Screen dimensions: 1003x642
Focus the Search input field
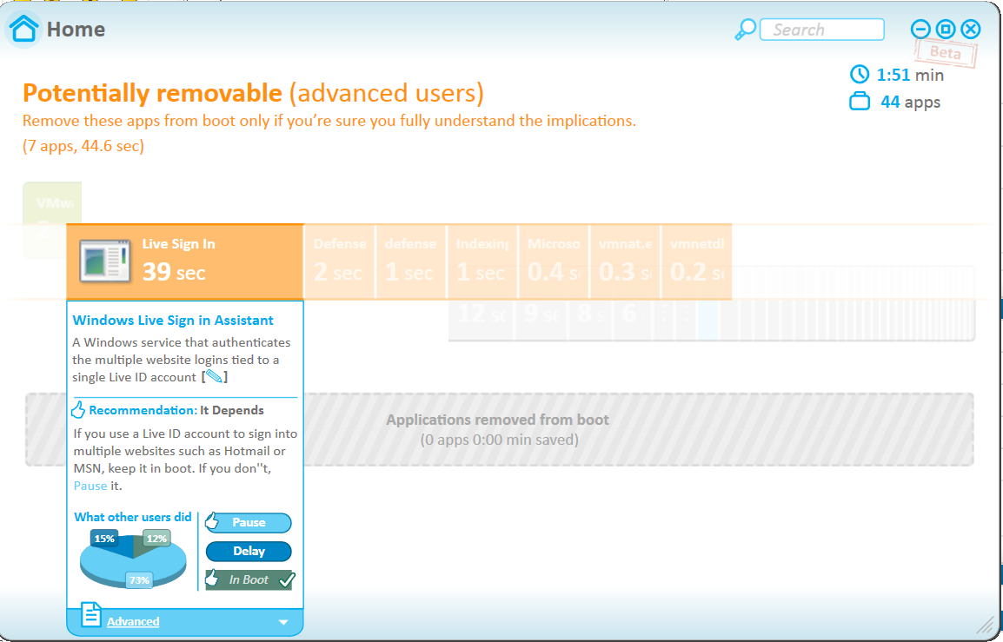point(822,30)
